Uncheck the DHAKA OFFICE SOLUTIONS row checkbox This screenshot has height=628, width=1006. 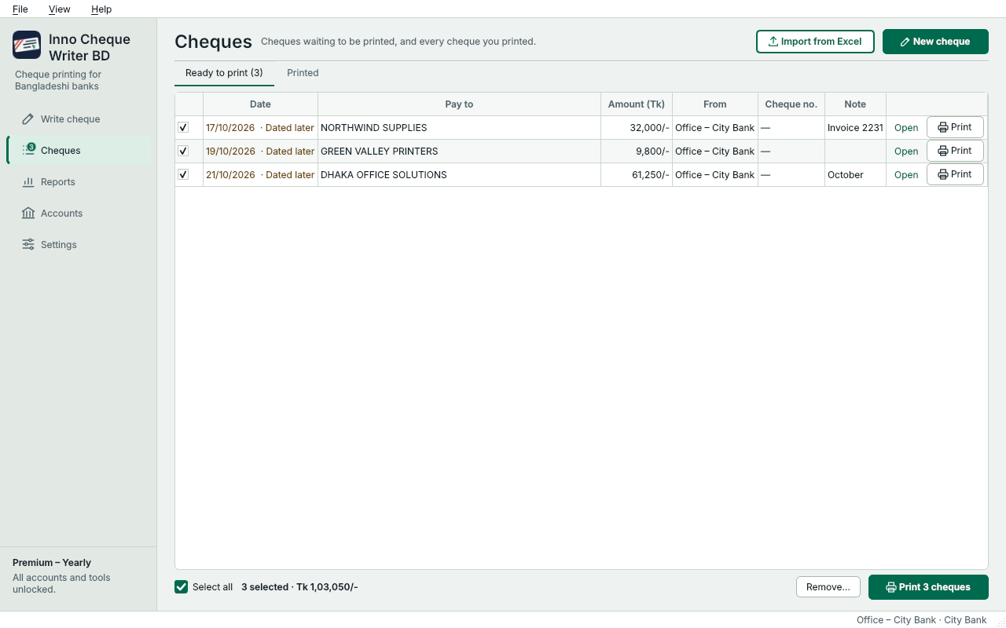[x=183, y=174]
